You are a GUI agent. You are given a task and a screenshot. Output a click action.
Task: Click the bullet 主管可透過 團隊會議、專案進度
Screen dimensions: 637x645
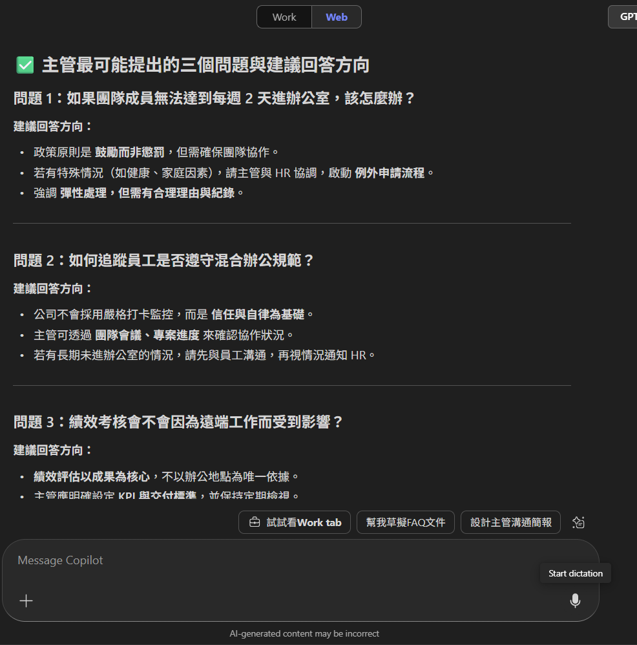click(x=163, y=335)
